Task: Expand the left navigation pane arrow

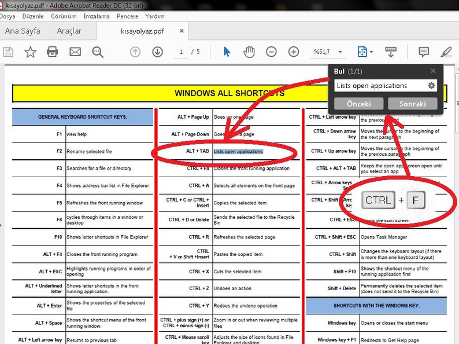Action: (x=1, y=225)
